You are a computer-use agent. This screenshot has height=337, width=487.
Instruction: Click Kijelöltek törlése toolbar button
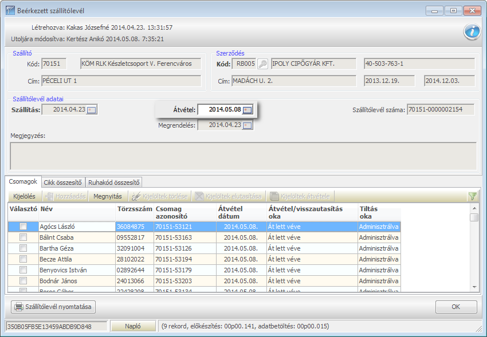(160, 196)
